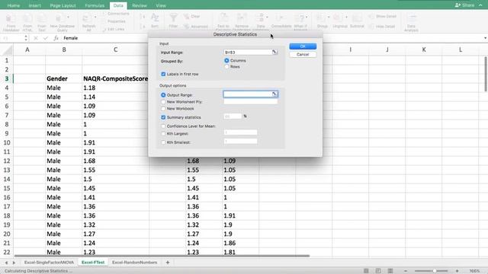
Task: Switch to Excel-RandomNumbers sheet tab
Action: pyautogui.click(x=134, y=263)
